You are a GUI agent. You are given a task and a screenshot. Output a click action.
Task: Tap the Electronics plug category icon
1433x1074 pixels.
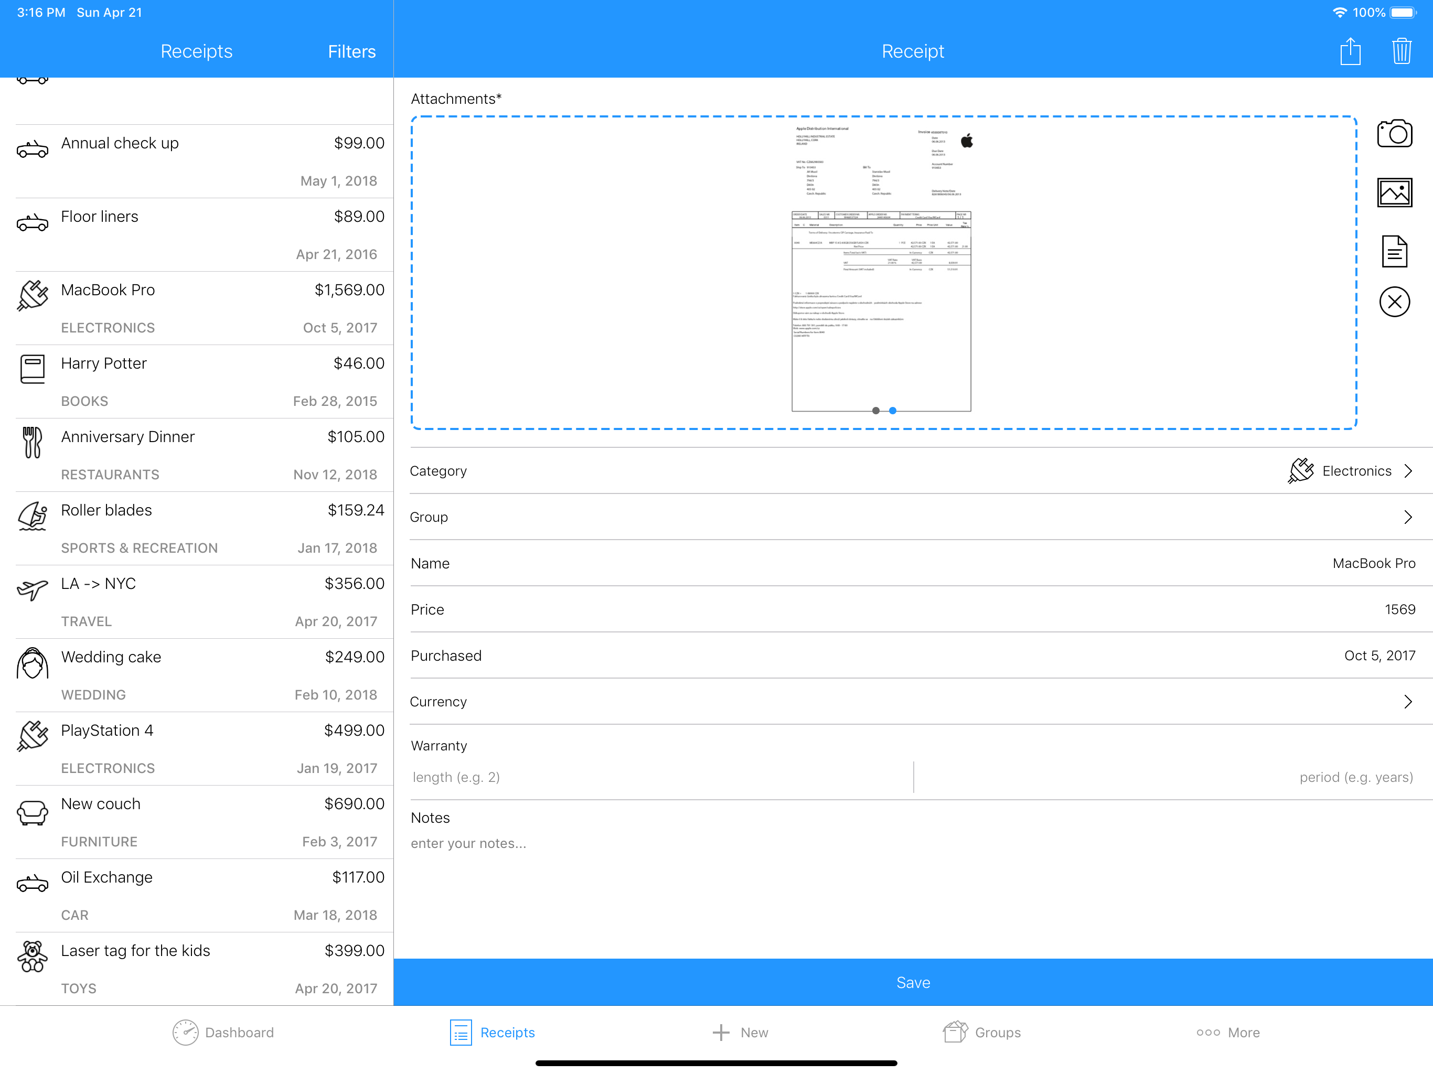point(1300,471)
